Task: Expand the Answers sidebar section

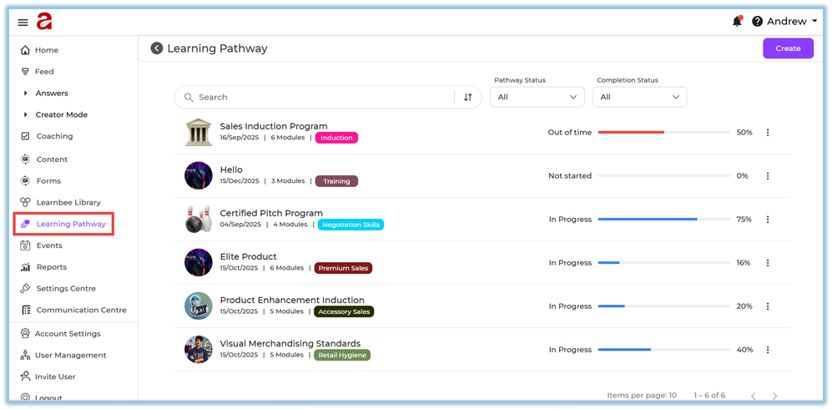Action: click(x=51, y=94)
